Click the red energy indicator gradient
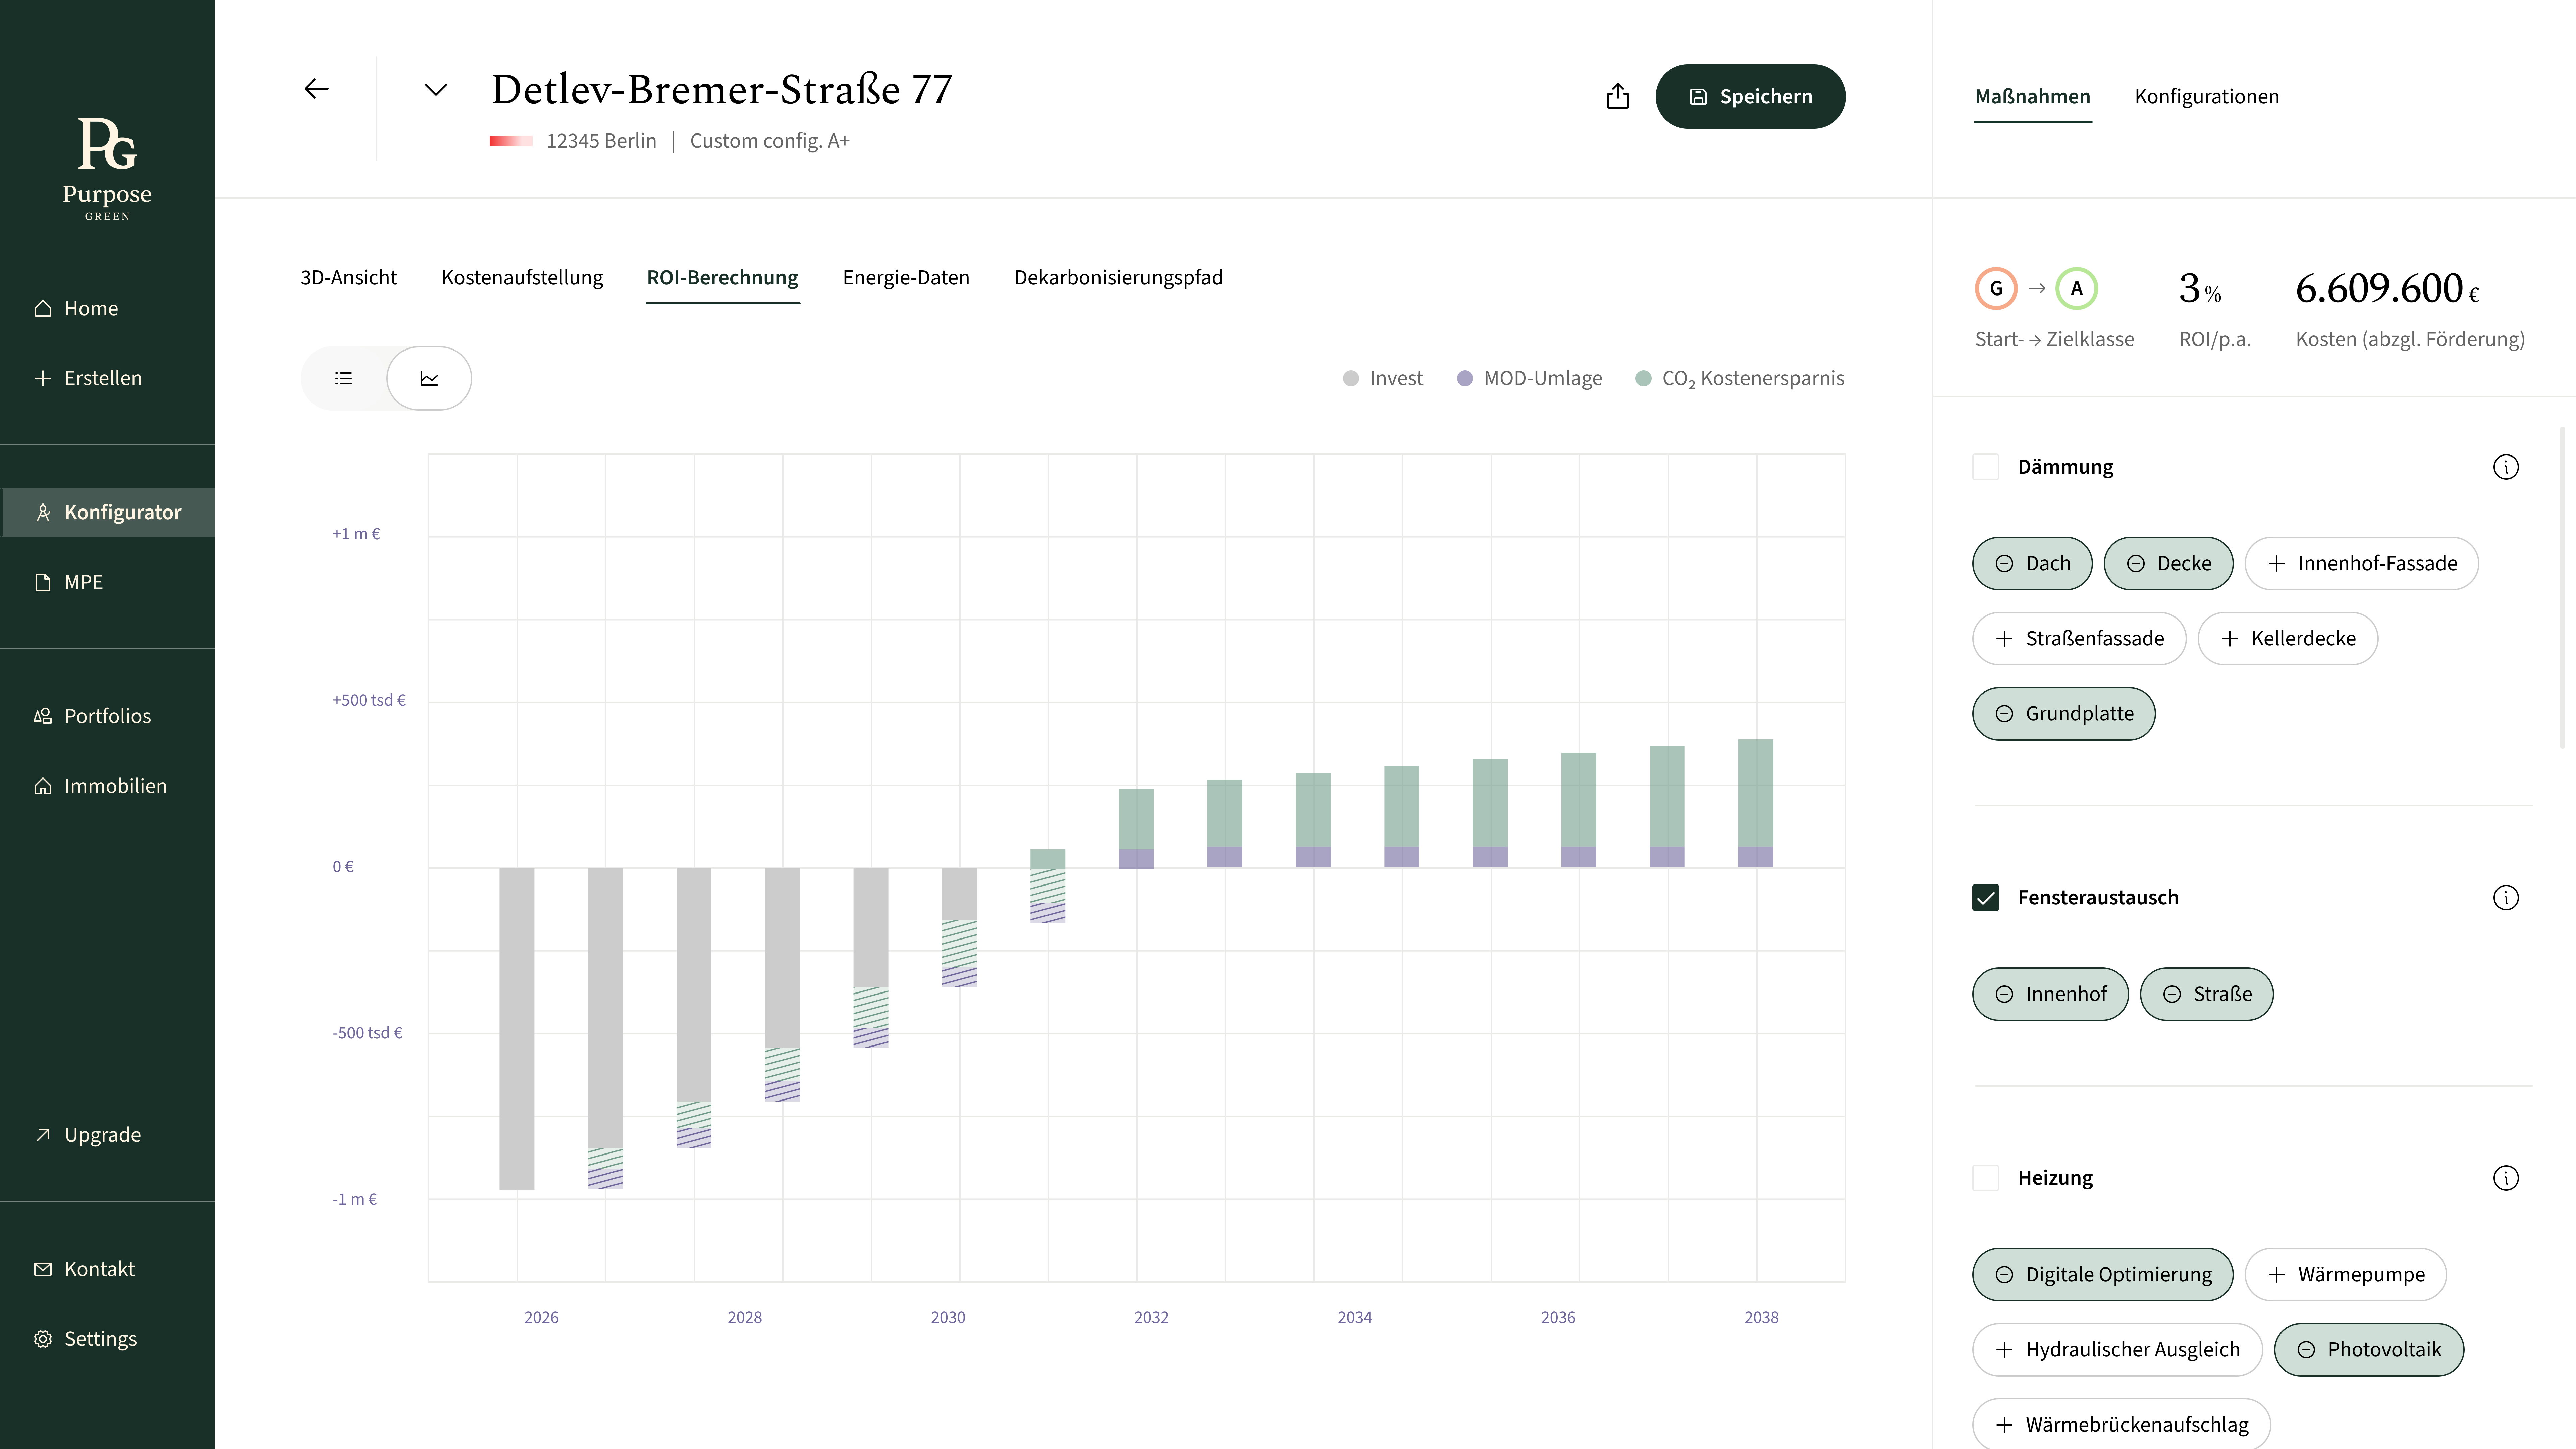The height and width of the screenshot is (1449, 2576). pos(511,141)
